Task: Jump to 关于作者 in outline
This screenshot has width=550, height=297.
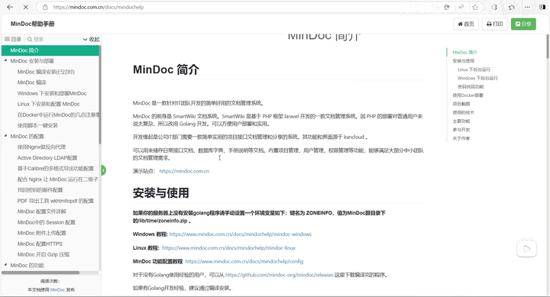Action: [461, 138]
